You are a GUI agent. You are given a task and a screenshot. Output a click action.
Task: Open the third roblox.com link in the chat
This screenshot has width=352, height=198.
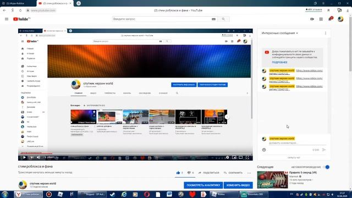(x=309, y=86)
